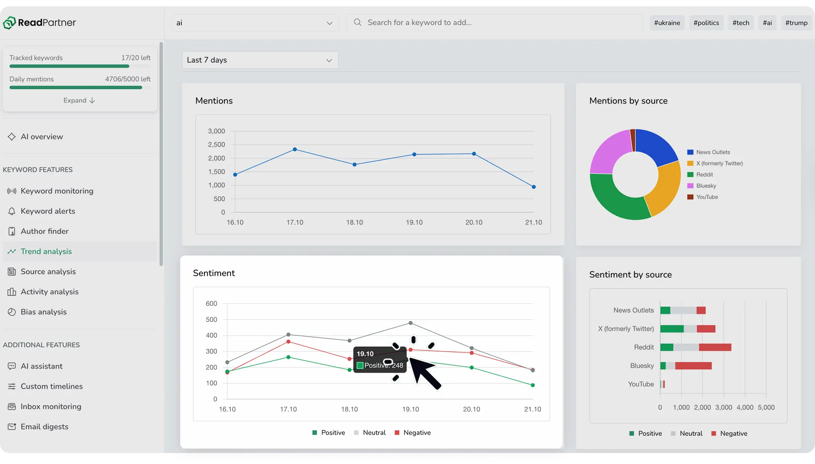The image size is (815, 464).
Task: Click the AI overview diamond icon
Action: click(12, 137)
